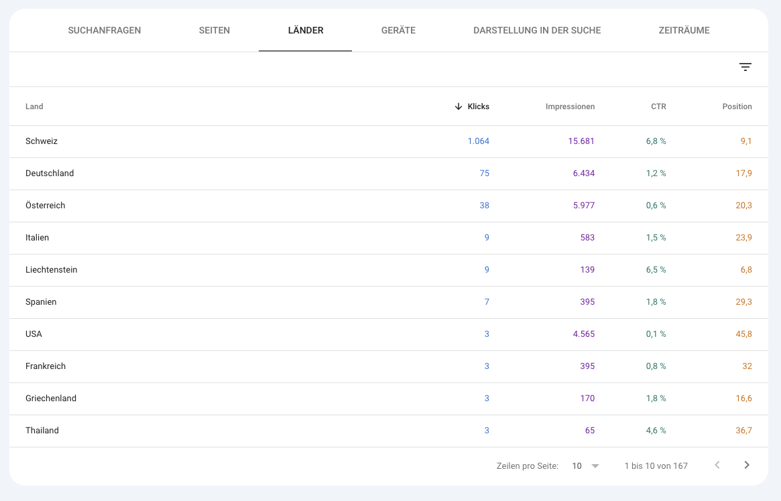
Task: Click the 'Zeilen pro Seite' label
Action: click(528, 466)
